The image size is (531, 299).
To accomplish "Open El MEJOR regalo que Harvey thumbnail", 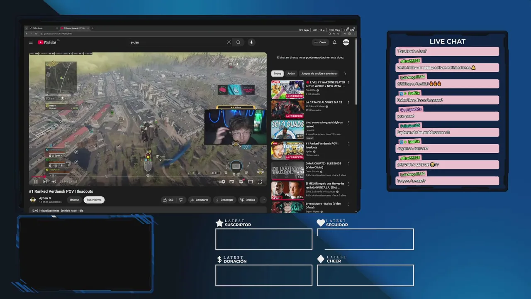I will [x=287, y=191].
